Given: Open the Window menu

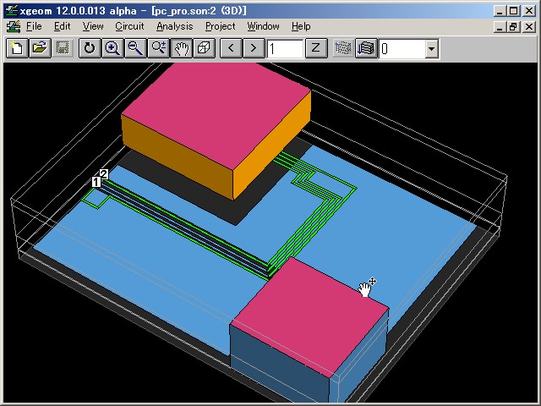Looking at the screenshot, I should 263,26.
